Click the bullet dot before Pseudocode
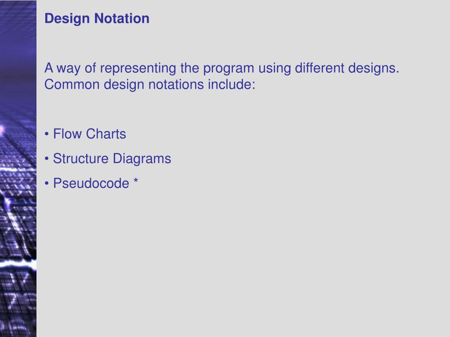The image size is (450, 337). 47,184
